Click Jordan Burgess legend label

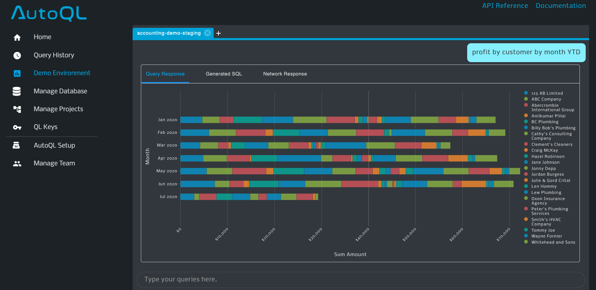[x=548, y=174]
